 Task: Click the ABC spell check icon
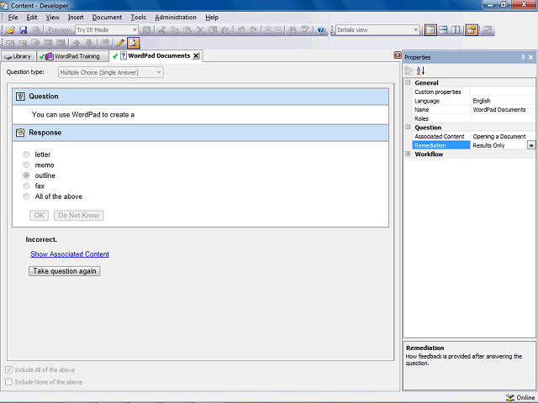(304, 30)
